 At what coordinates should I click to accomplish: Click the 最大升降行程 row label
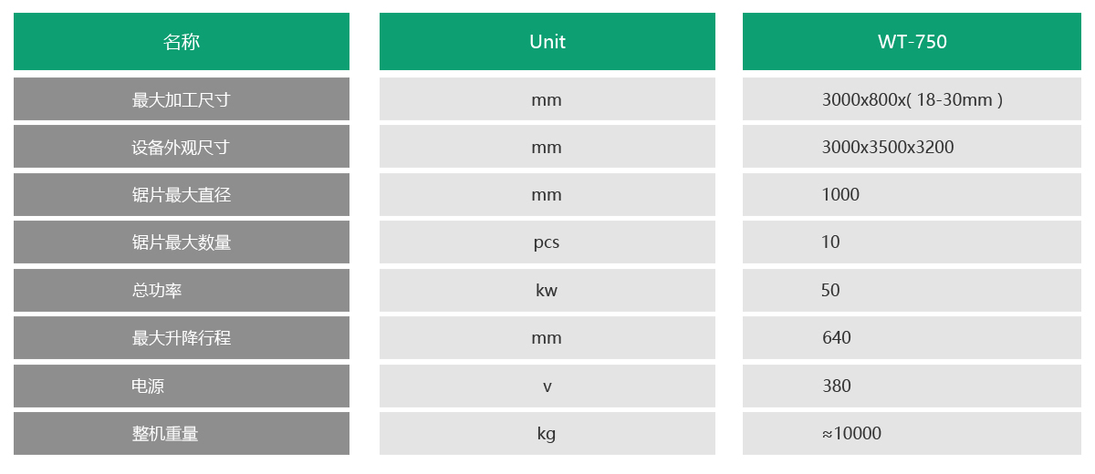pyautogui.click(x=181, y=338)
